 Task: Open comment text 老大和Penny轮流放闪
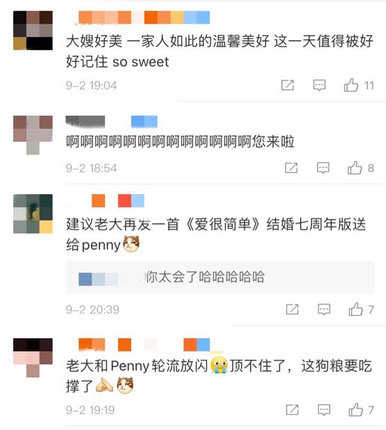pyautogui.click(x=137, y=365)
